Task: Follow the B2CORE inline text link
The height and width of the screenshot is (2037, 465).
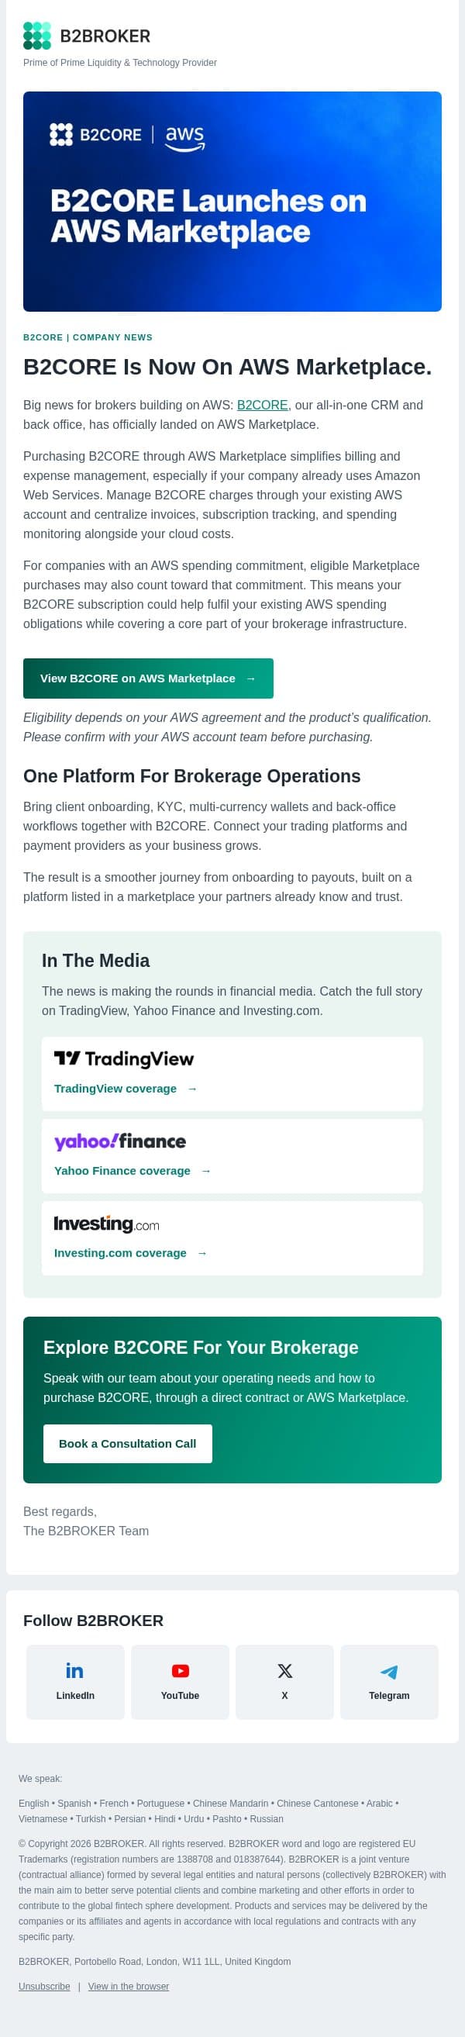Action: coord(263,405)
